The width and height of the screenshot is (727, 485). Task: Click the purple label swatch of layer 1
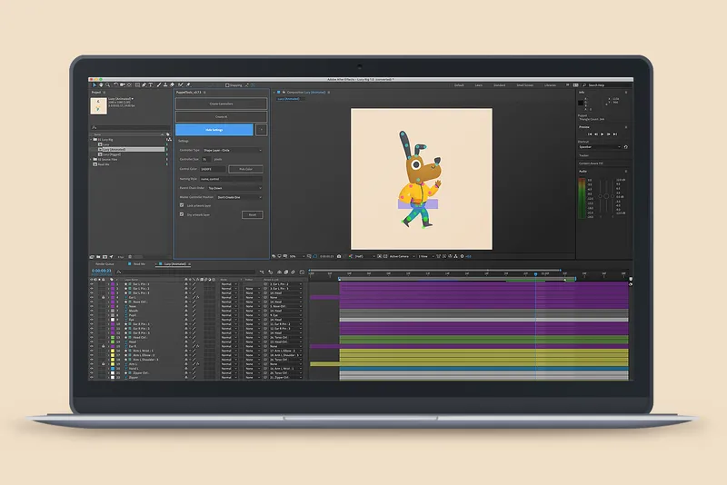[113, 284]
